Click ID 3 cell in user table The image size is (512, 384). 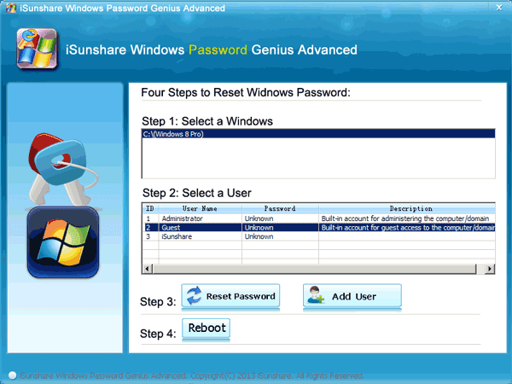150,236
